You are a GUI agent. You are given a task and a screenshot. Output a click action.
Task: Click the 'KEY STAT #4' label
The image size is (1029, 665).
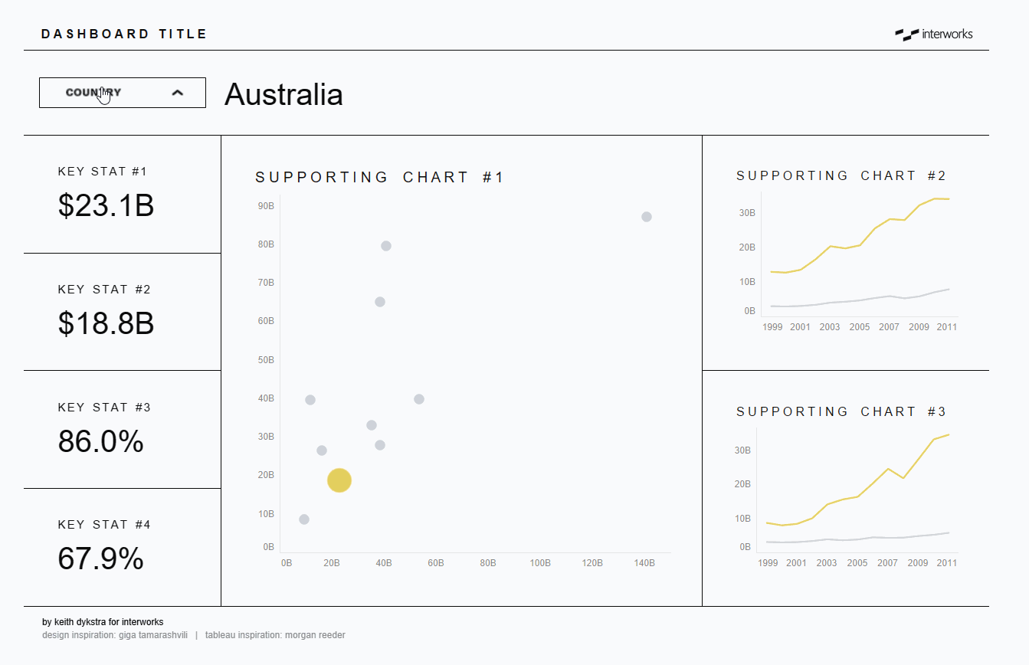104,525
